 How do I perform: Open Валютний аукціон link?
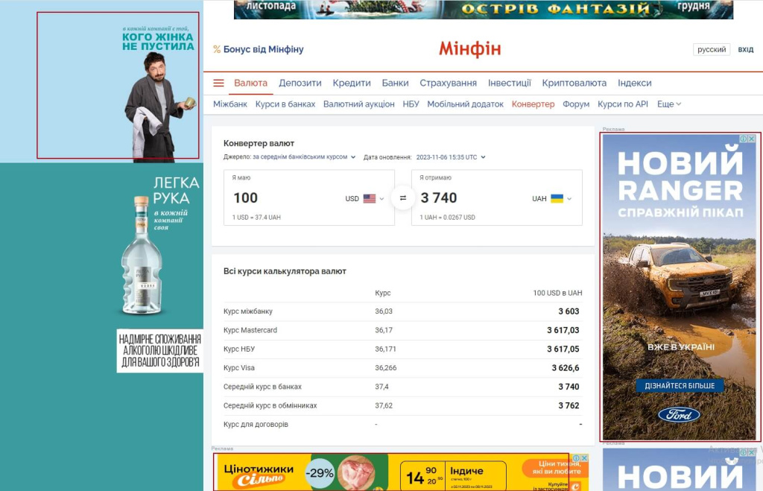point(359,104)
